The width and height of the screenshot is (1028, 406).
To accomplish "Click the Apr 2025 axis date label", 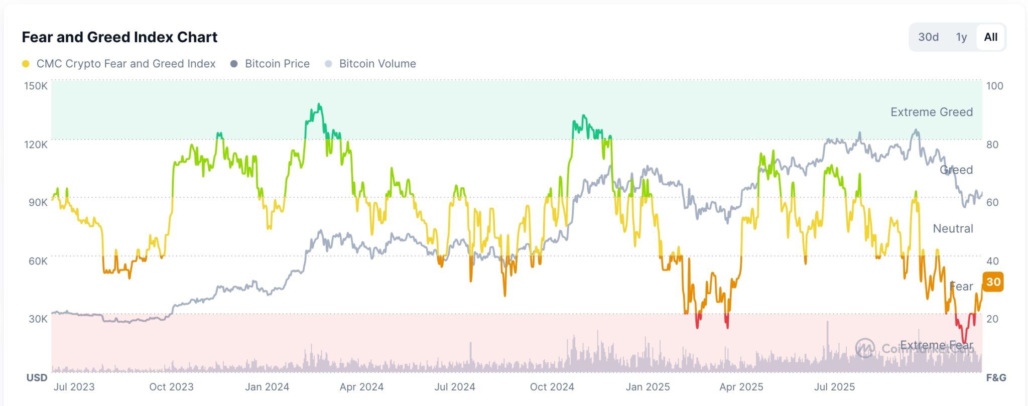I will click(741, 387).
